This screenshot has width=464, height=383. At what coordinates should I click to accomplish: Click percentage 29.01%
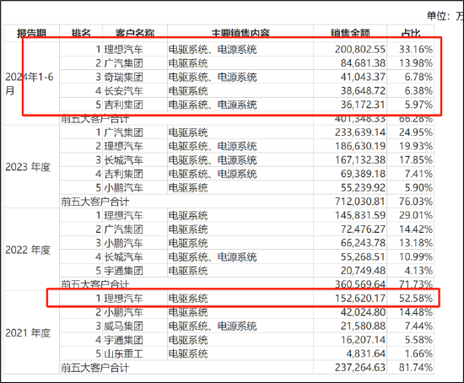pos(416,215)
